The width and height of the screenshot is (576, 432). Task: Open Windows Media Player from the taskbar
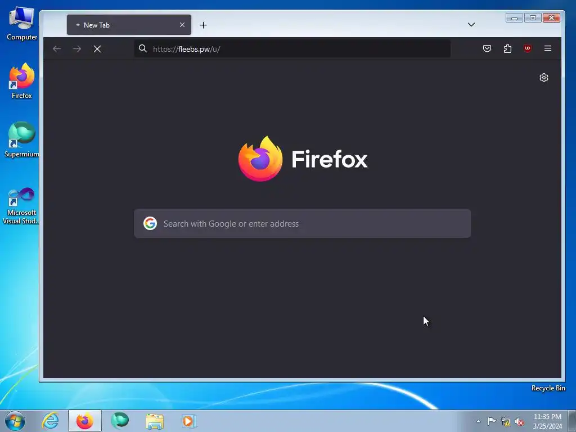[189, 421]
